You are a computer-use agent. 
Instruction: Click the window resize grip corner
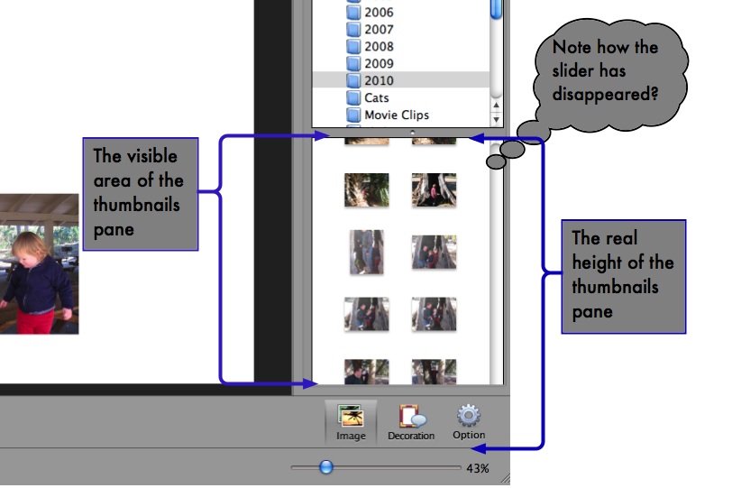coord(505,479)
